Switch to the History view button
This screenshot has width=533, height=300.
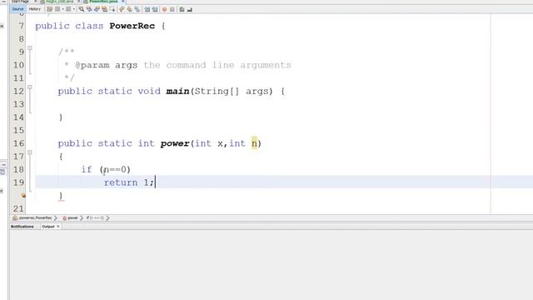coord(35,9)
